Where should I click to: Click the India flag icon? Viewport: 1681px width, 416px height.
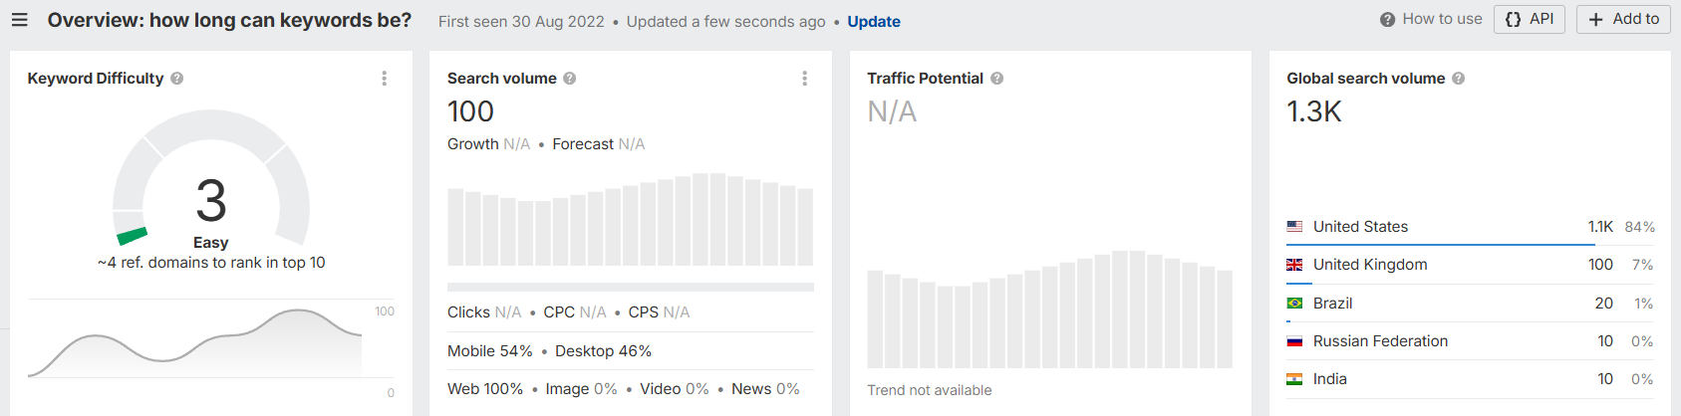click(x=1294, y=379)
